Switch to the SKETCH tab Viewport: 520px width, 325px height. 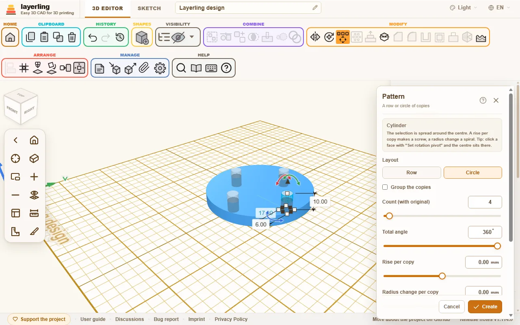pos(149,8)
